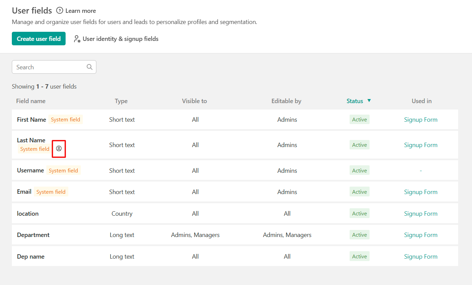Open Signup Form link for location row
The width and height of the screenshot is (472, 285).
(421, 214)
